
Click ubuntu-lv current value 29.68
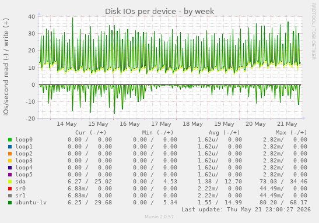103,203
